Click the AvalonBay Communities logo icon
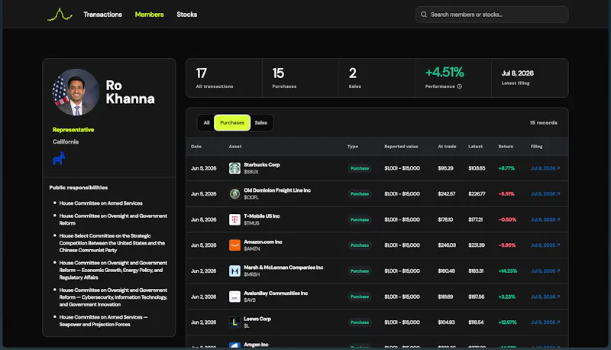This screenshot has height=350, width=611. (x=234, y=297)
